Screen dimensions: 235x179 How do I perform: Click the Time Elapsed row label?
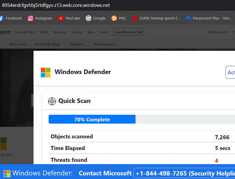(x=68, y=148)
